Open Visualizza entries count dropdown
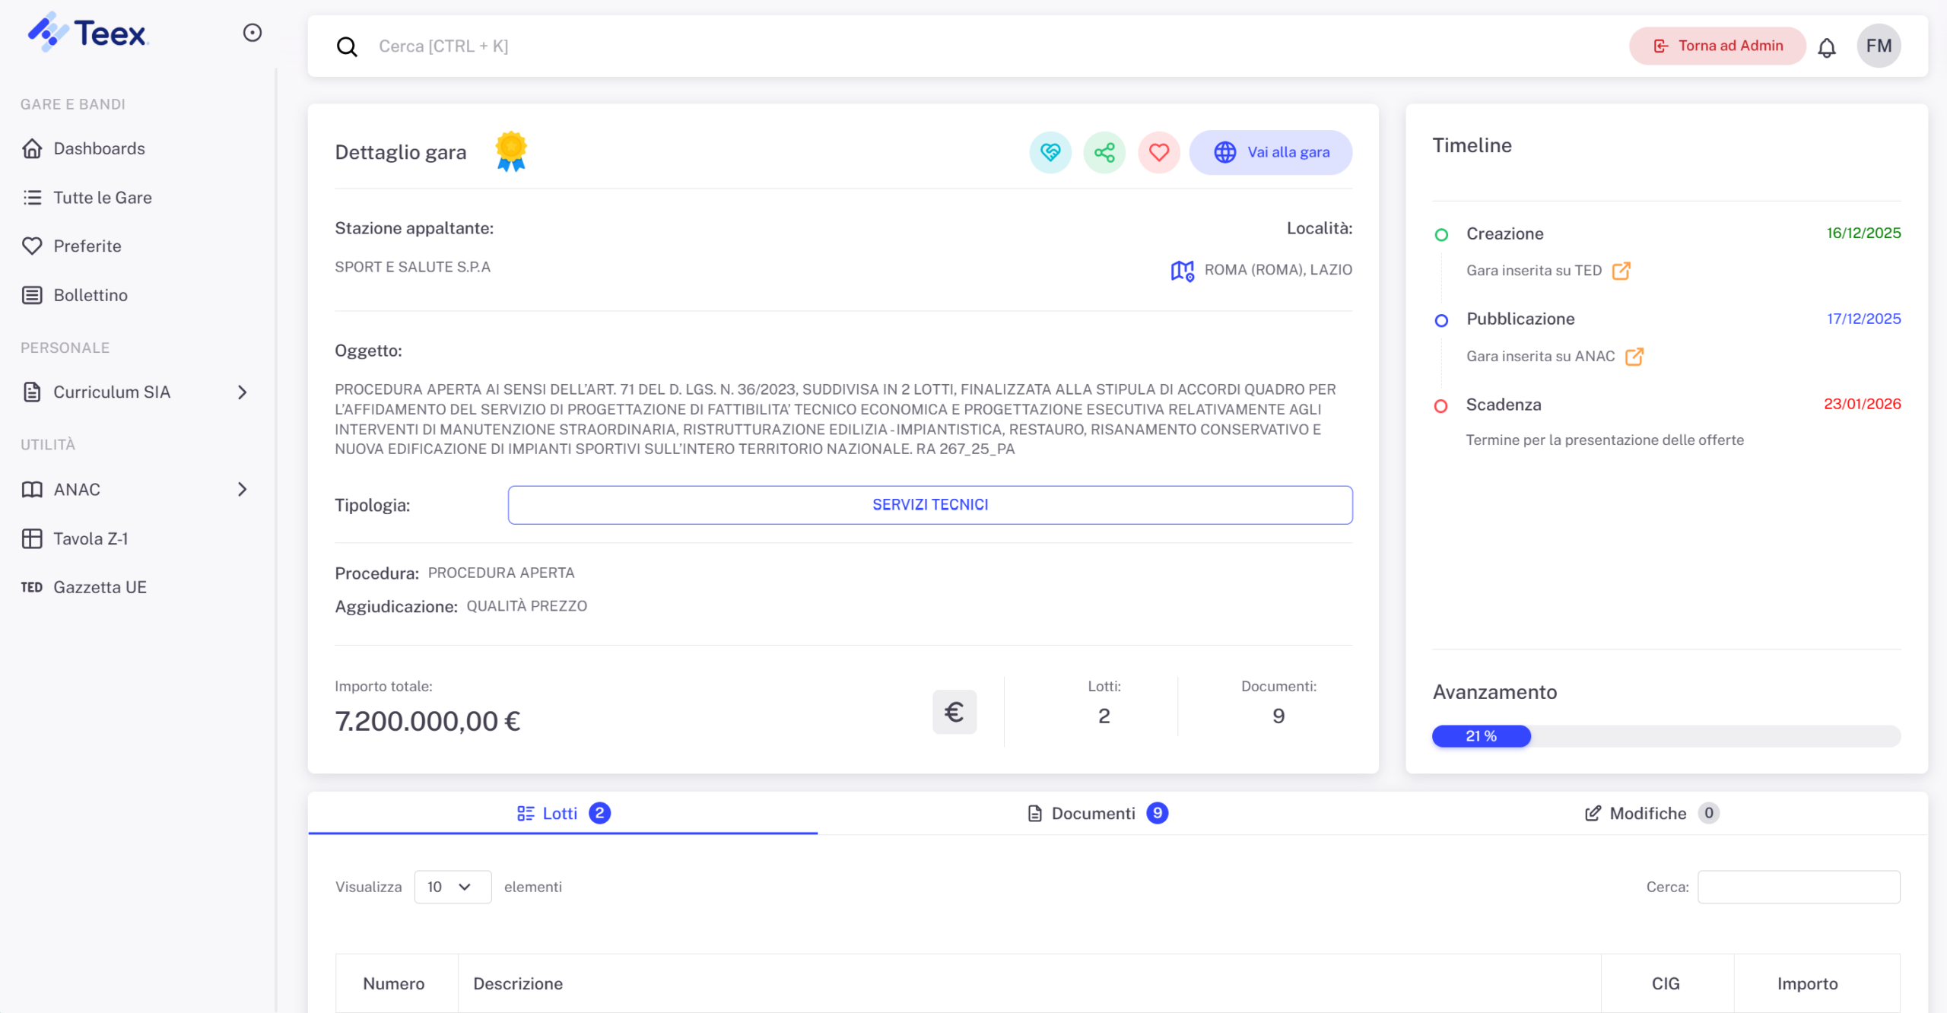 tap(452, 887)
